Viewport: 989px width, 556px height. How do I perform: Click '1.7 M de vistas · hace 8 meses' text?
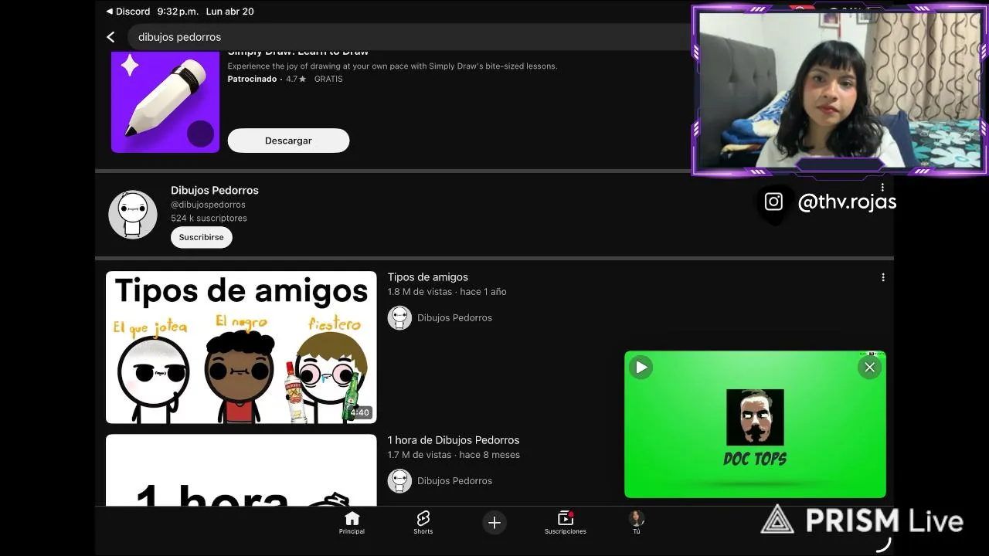pos(454,455)
